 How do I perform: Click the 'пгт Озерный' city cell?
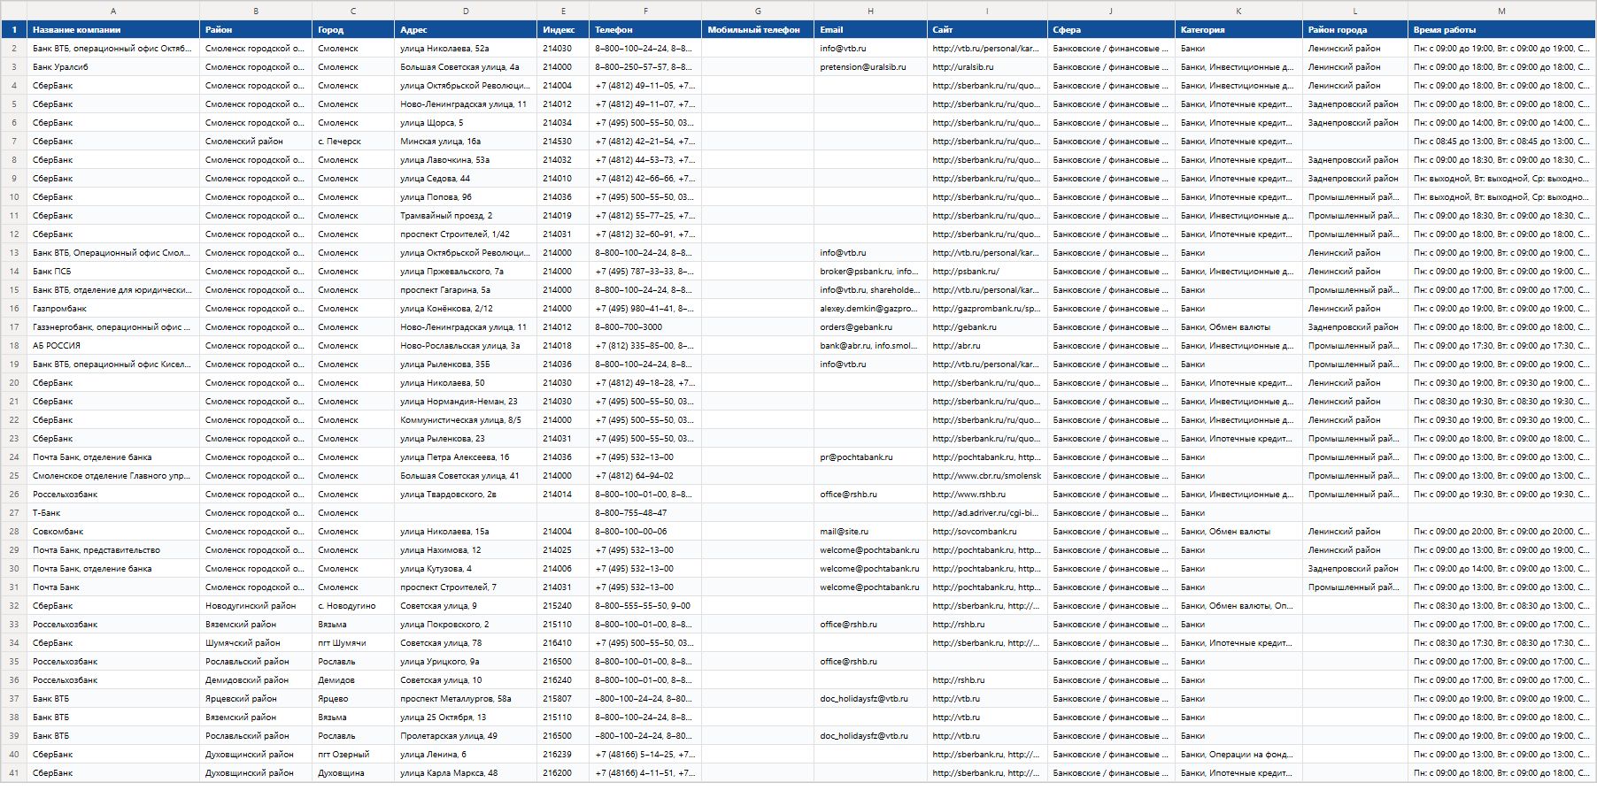click(353, 755)
